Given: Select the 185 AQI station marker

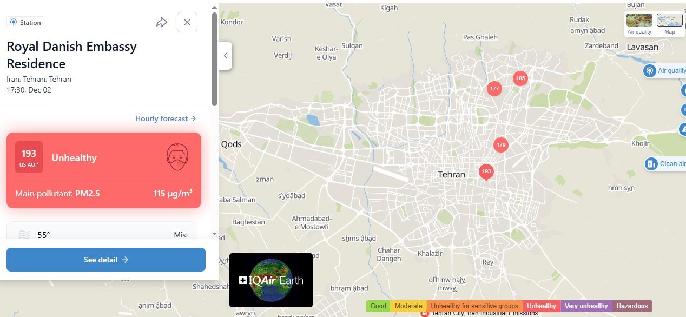Looking at the screenshot, I should pyautogui.click(x=520, y=78).
